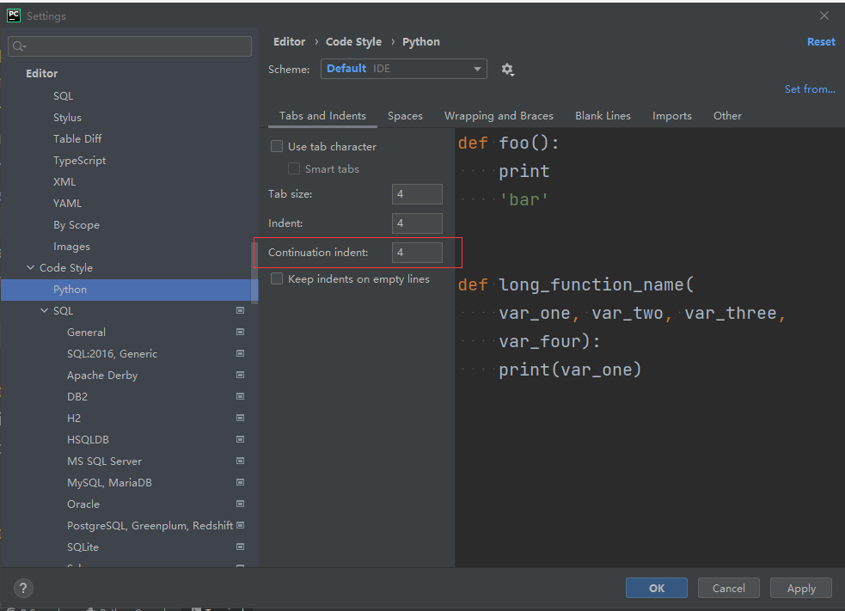Click the scheme icon beside General
Image resolution: width=845 pixels, height=611 pixels.
click(241, 332)
